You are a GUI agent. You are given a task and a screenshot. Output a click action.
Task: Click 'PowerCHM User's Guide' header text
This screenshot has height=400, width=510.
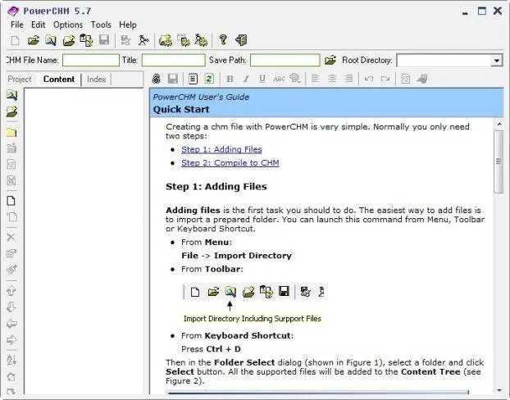201,97
